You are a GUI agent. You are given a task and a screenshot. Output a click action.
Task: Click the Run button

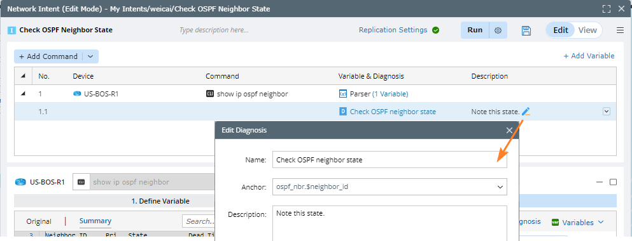point(475,30)
